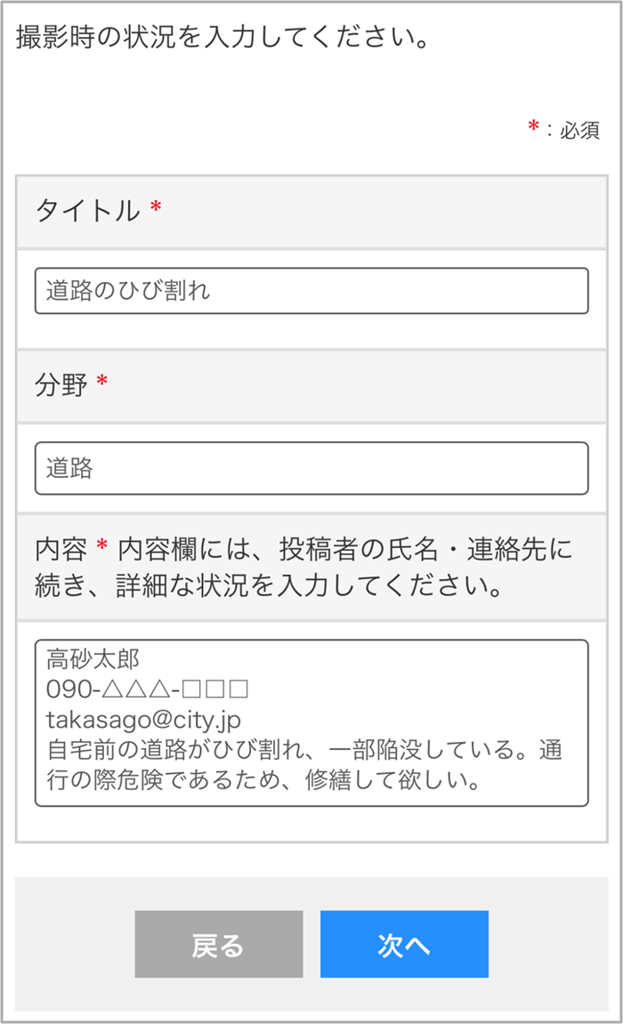Click the email takasago@city.jp text
623x1024 pixels.
[x=143, y=719]
